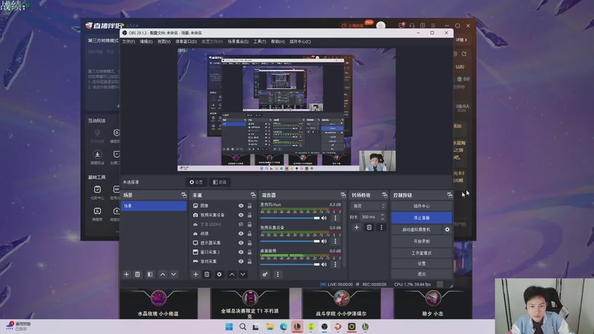The image size is (594, 334).
Task: Add a new source with the plus icon
Action: 195,274
